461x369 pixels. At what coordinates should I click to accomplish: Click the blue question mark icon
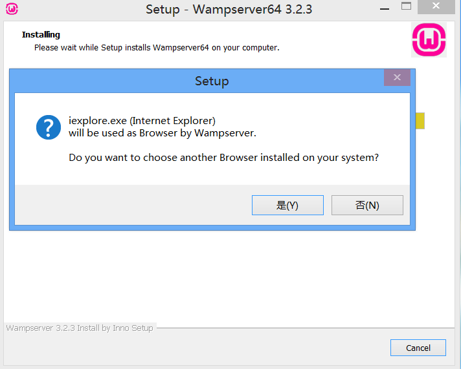[49, 127]
